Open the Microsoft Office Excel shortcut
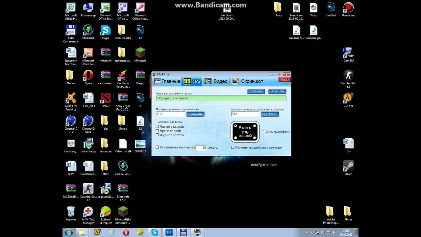421x237 pixels. pos(106,11)
